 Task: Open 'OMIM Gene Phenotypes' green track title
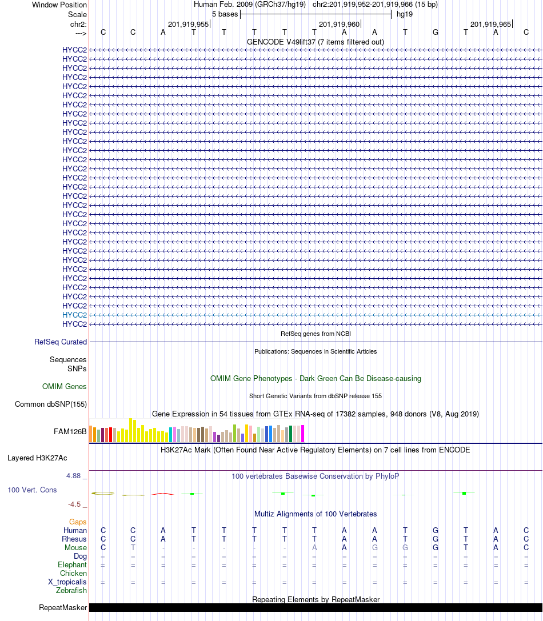click(316, 379)
